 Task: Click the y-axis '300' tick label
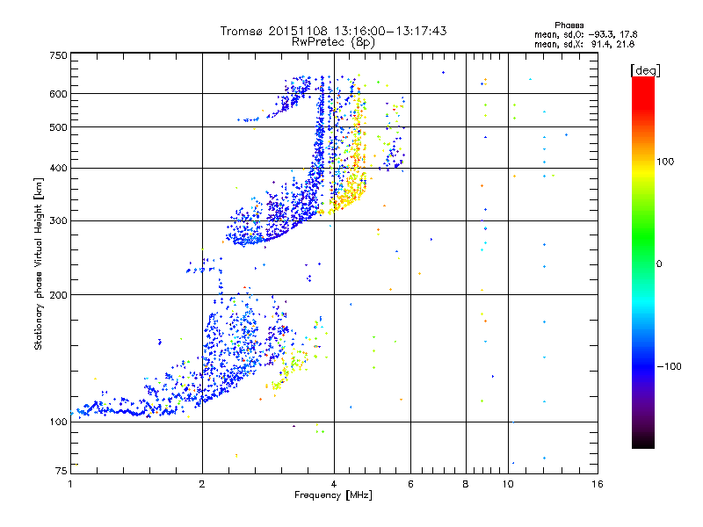58,220
